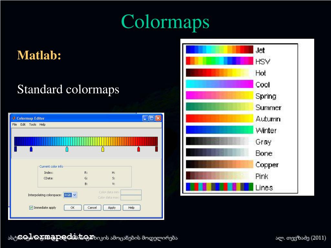Click the 'Autumn' label text
Viewport: 331px width, 248px height.
(268, 119)
